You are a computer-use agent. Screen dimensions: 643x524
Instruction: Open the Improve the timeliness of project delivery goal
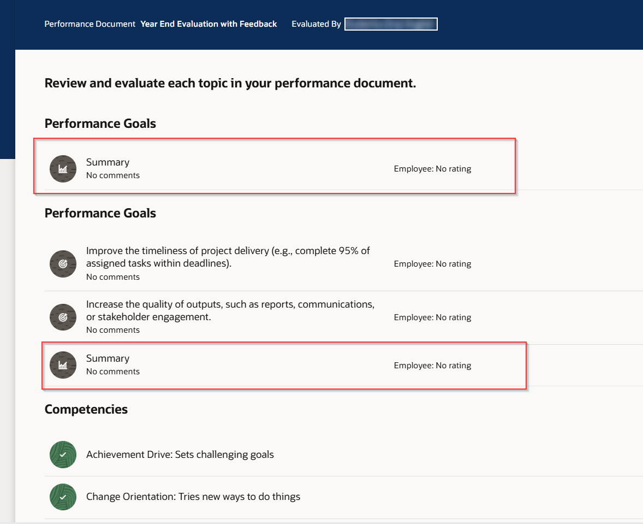point(228,257)
